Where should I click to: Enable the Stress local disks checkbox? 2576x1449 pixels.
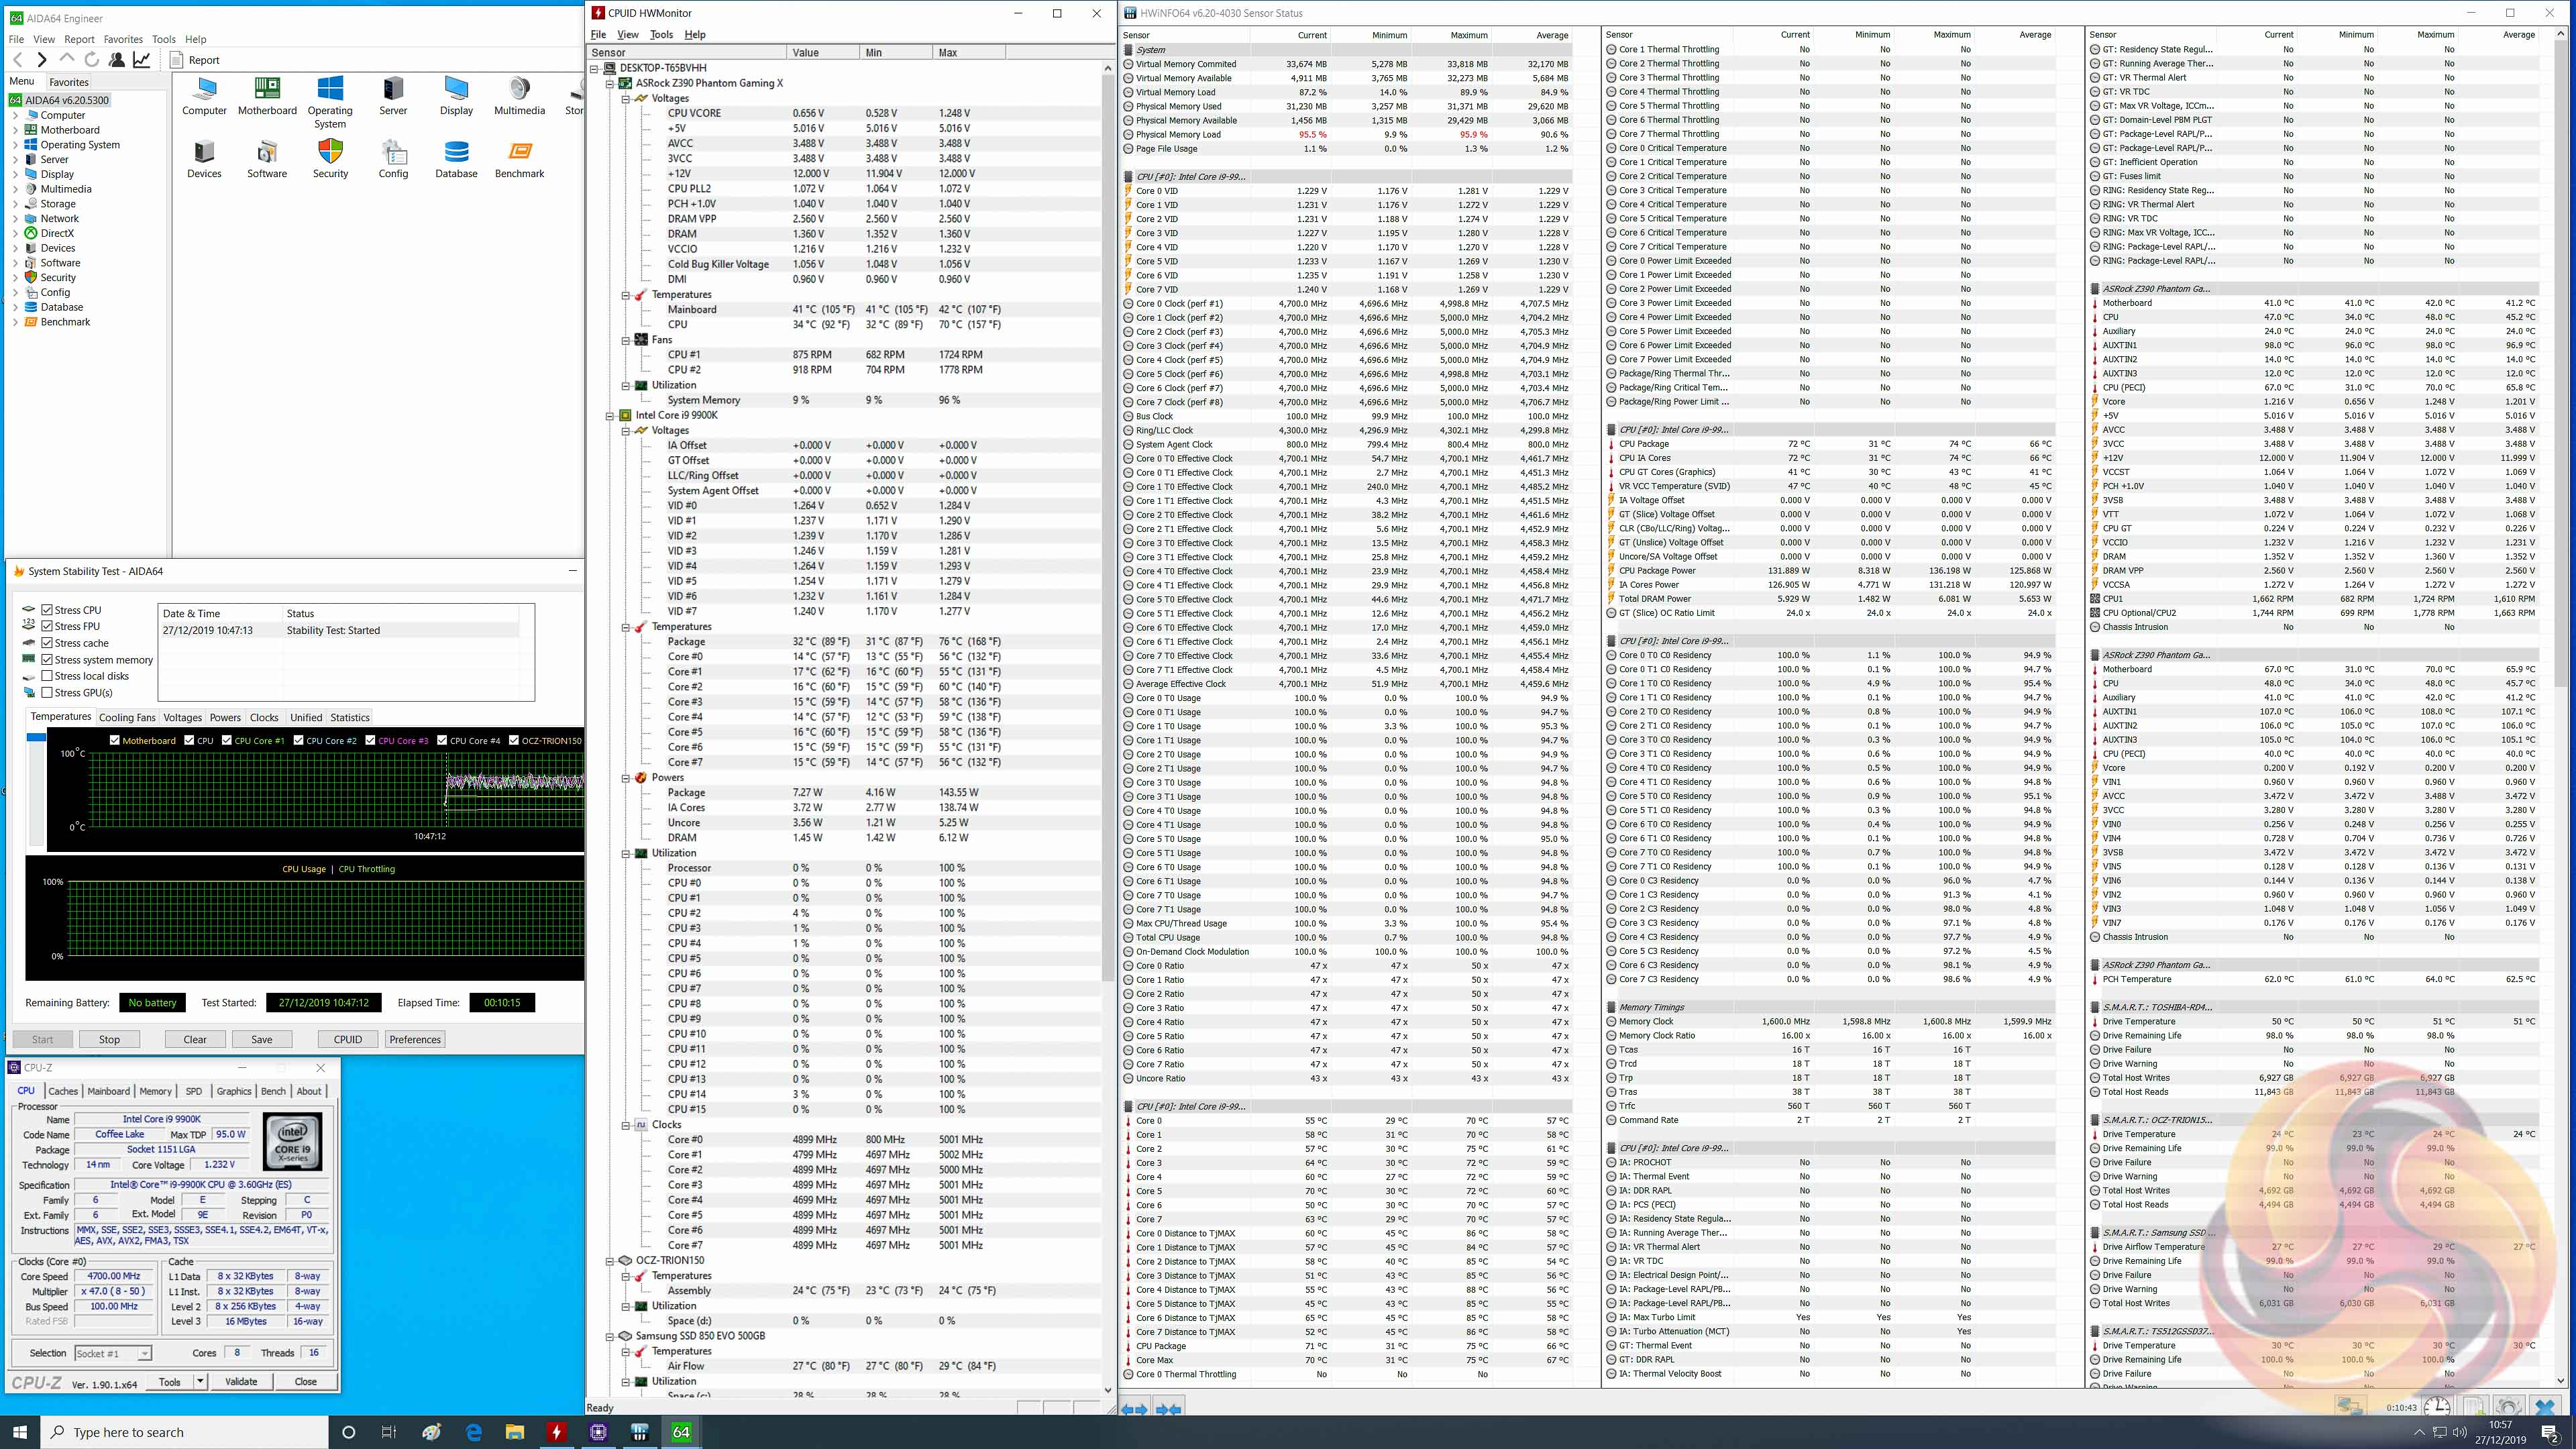(x=47, y=676)
